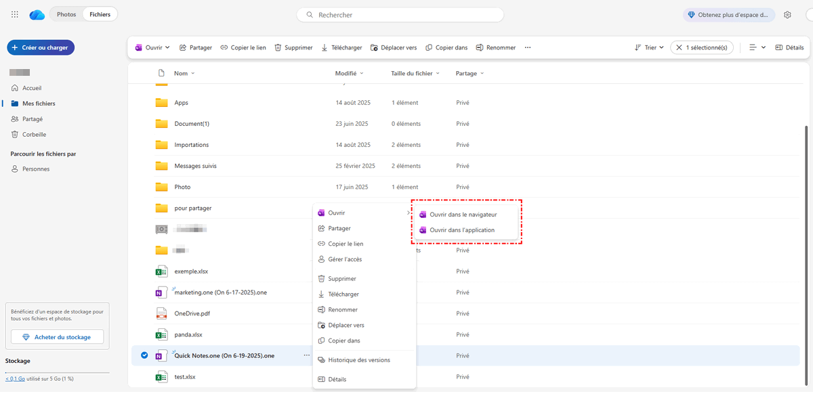Click Supprimer trash icon in toolbar
The width and height of the screenshot is (813, 394).
click(x=278, y=48)
